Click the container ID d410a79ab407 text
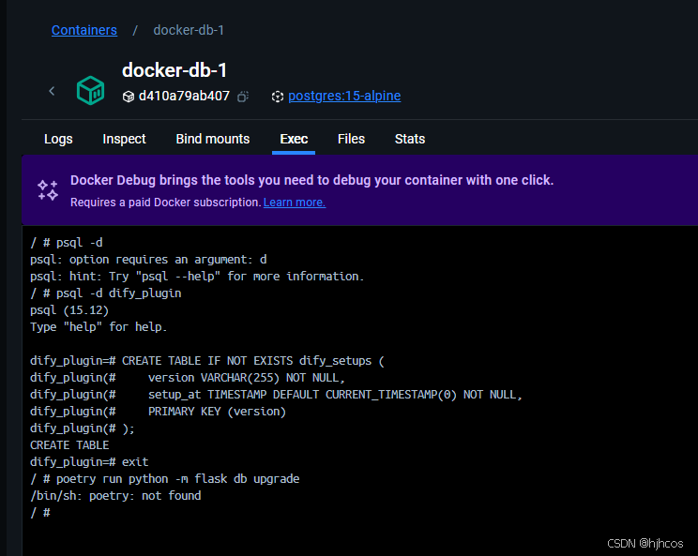The height and width of the screenshot is (556, 698). 184,96
